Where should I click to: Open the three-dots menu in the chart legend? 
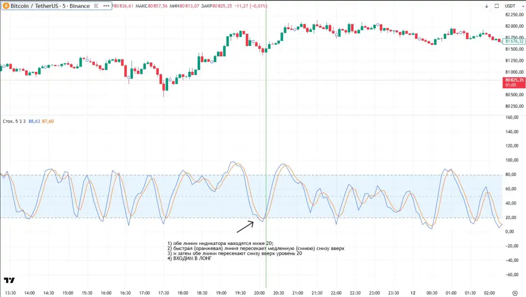[106, 6]
